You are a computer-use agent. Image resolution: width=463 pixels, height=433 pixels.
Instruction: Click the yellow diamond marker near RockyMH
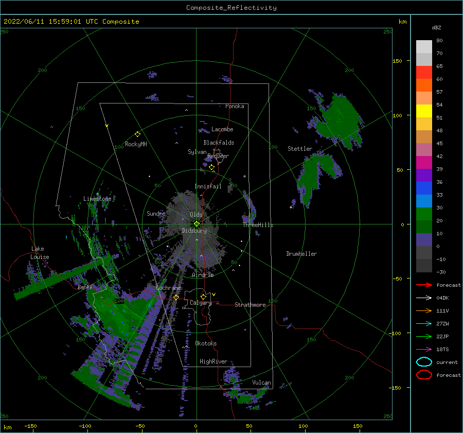point(137,134)
